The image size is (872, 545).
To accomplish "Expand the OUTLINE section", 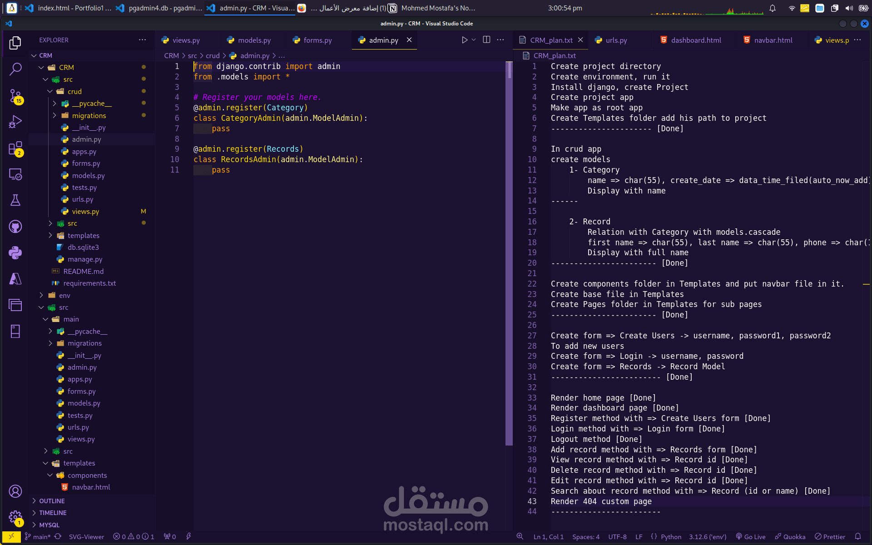I will click(x=52, y=501).
